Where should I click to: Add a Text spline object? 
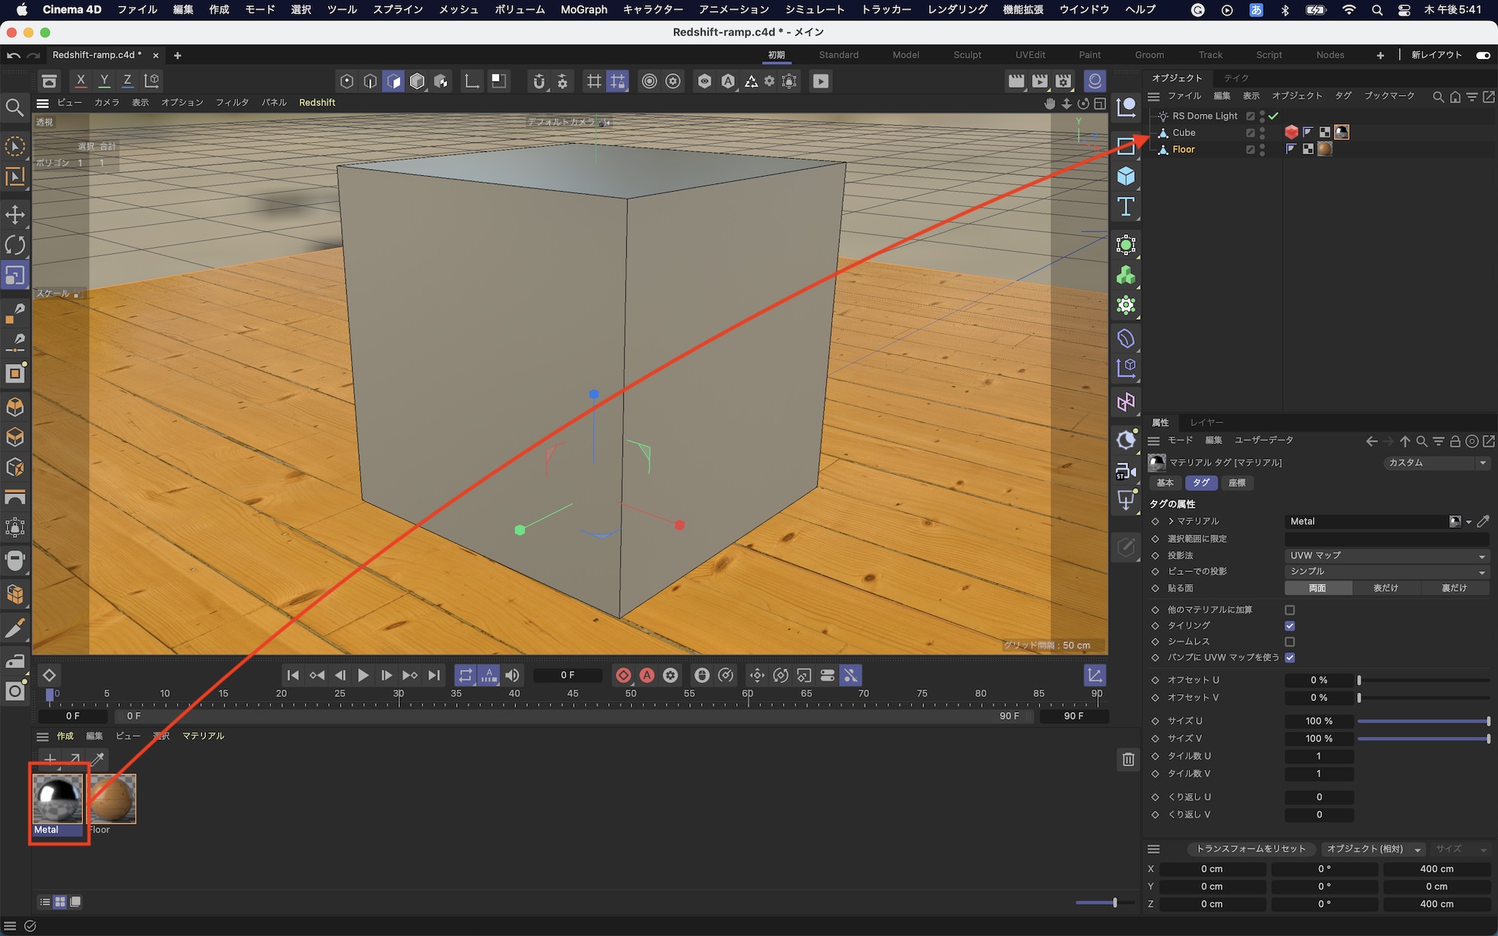point(1126,207)
